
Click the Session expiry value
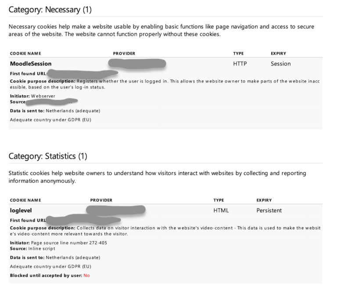coord(281,64)
